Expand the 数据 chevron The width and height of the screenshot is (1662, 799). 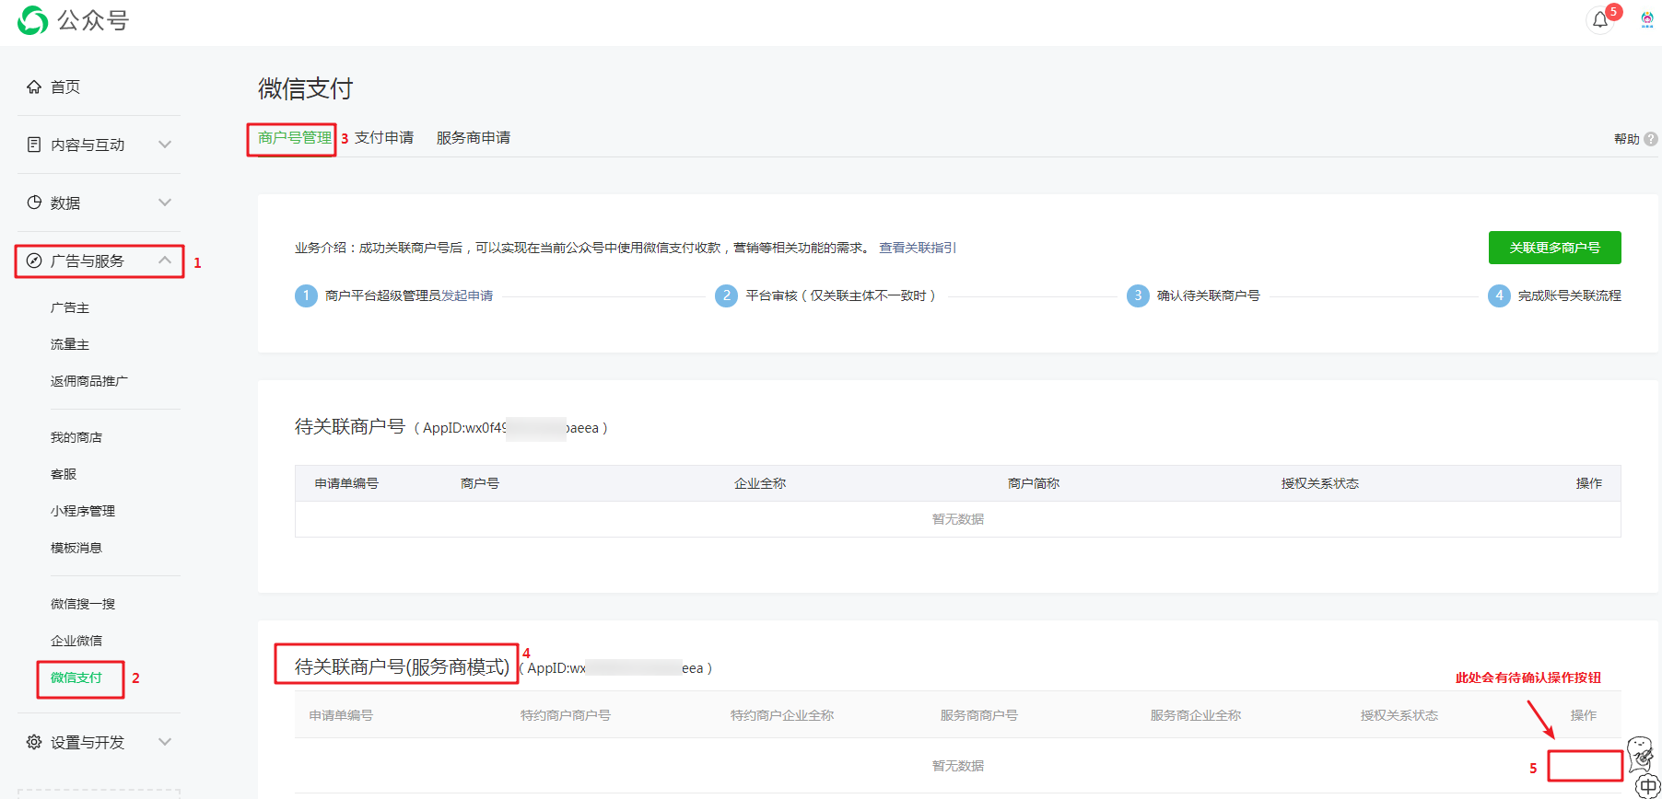[165, 203]
